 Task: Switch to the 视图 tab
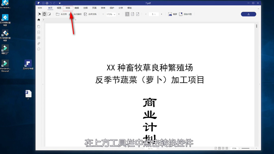(59, 8)
